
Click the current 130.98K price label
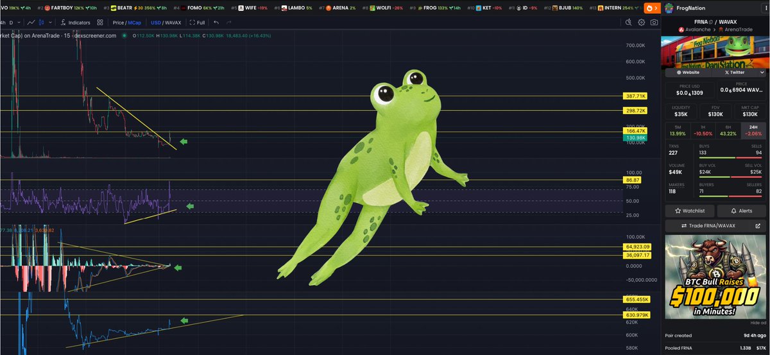635,138
